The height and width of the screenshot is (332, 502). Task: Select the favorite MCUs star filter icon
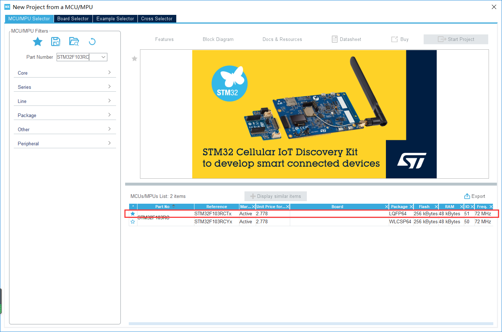pyautogui.click(x=37, y=41)
